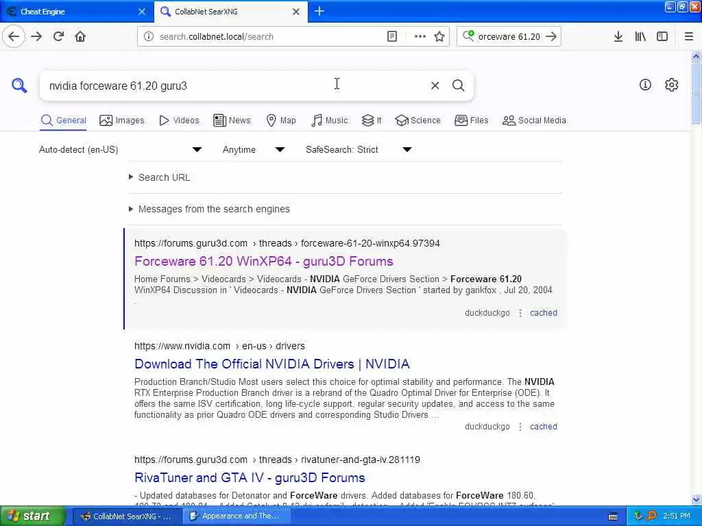Open SafeSearch: Strict dropdown
This screenshot has height=526, width=702.
[x=359, y=149]
